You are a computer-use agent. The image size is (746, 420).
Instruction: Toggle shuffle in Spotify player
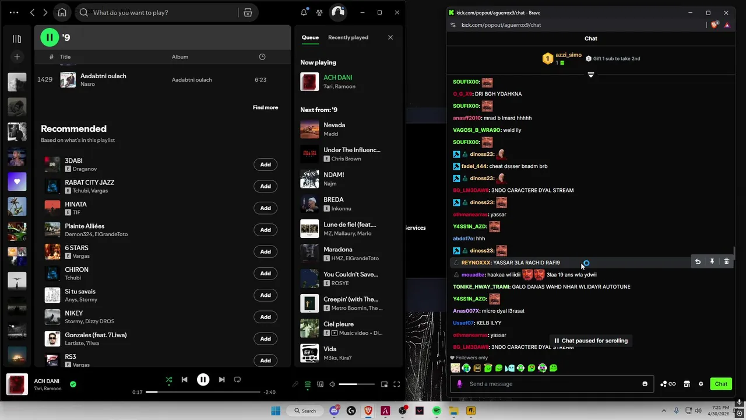(168, 380)
